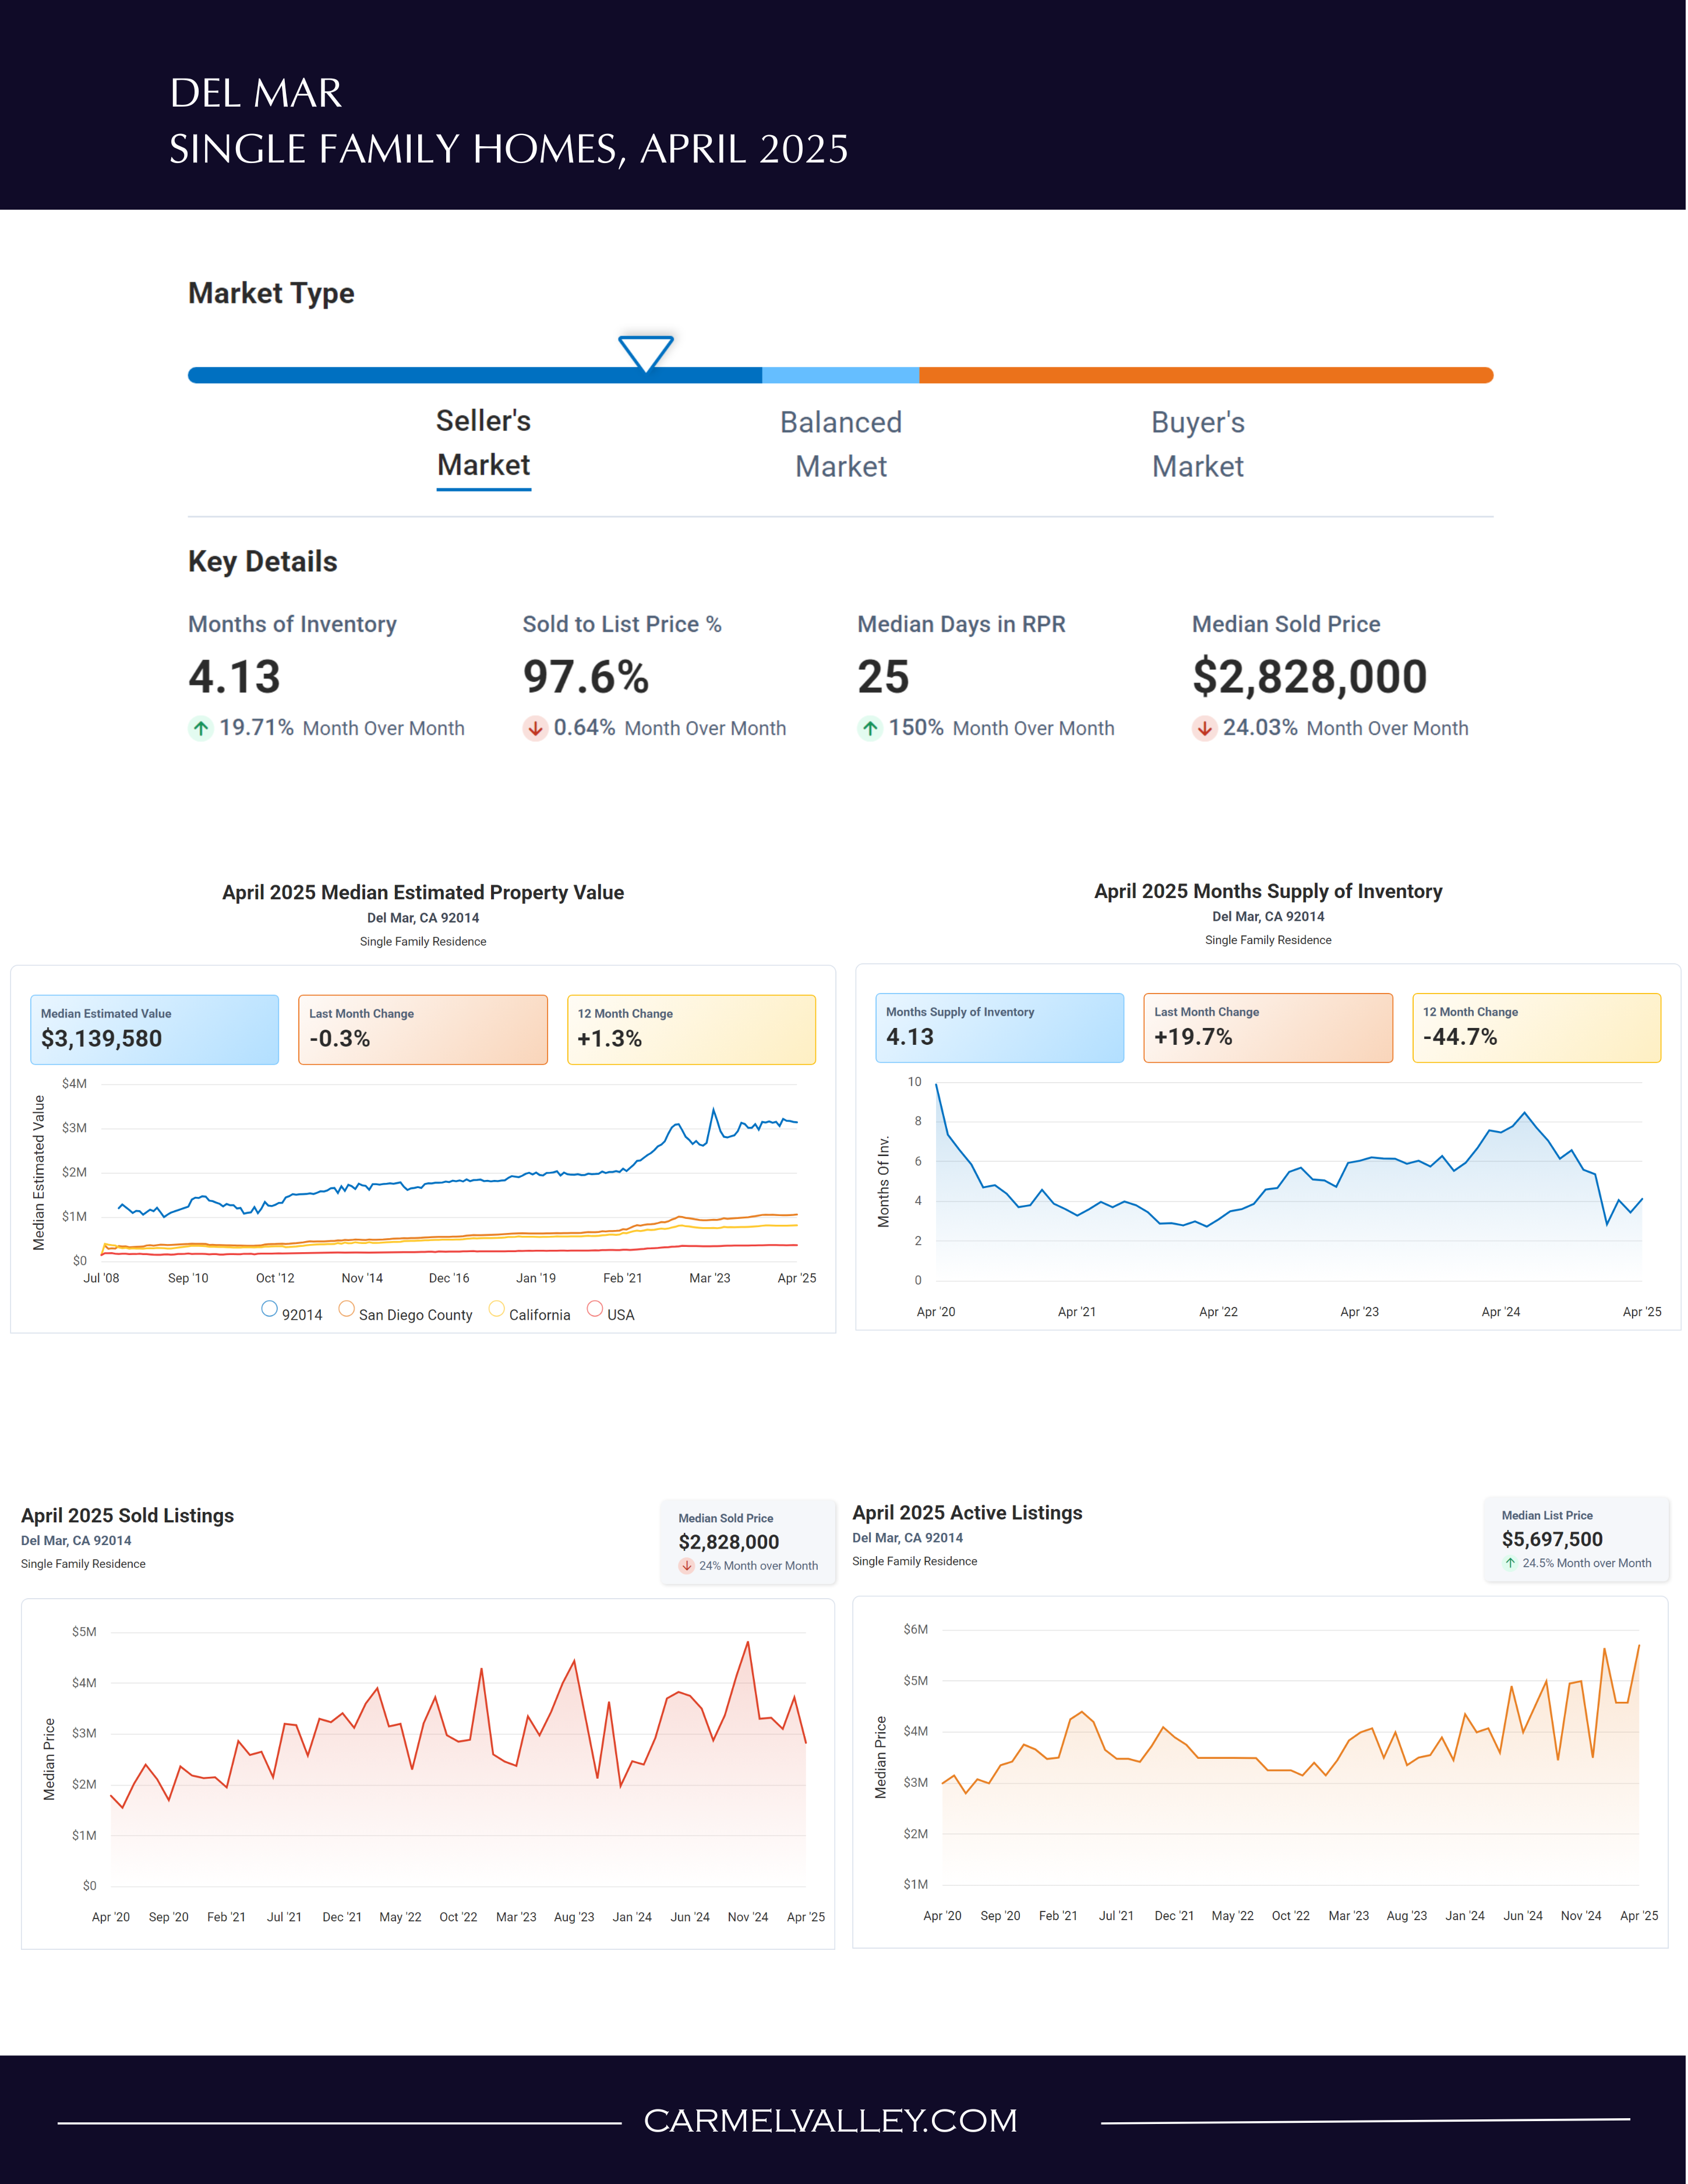
Task: Click red down arrow under Median Sold Price
Action: coord(1204,728)
